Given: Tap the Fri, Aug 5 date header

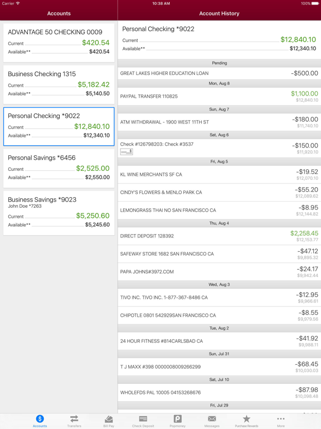Looking at the screenshot, I should click(219, 161).
